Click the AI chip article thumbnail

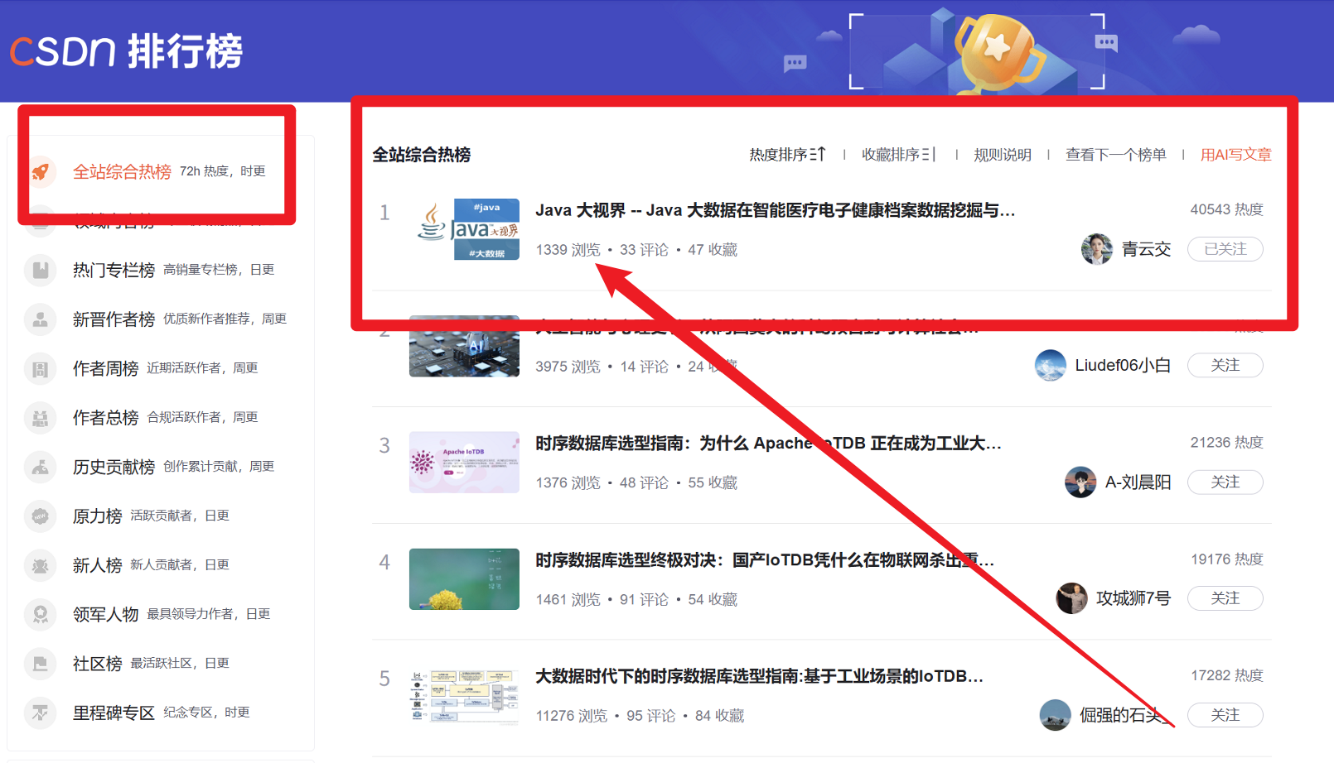coord(464,347)
